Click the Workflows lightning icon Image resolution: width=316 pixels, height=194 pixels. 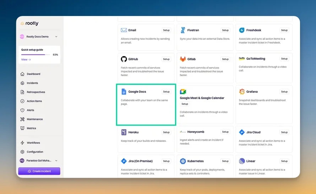22,143
